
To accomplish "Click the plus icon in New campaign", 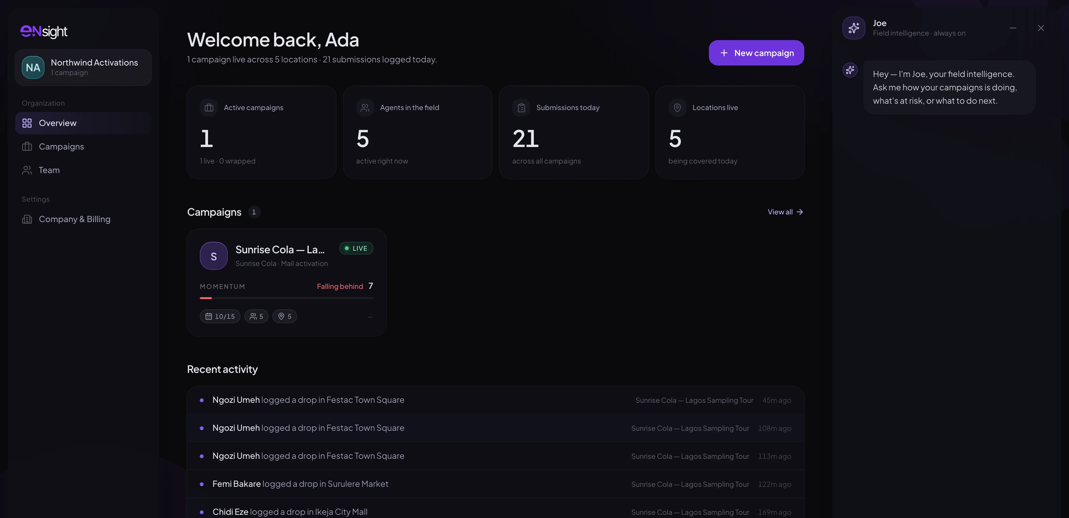I will pyautogui.click(x=724, y=53).
